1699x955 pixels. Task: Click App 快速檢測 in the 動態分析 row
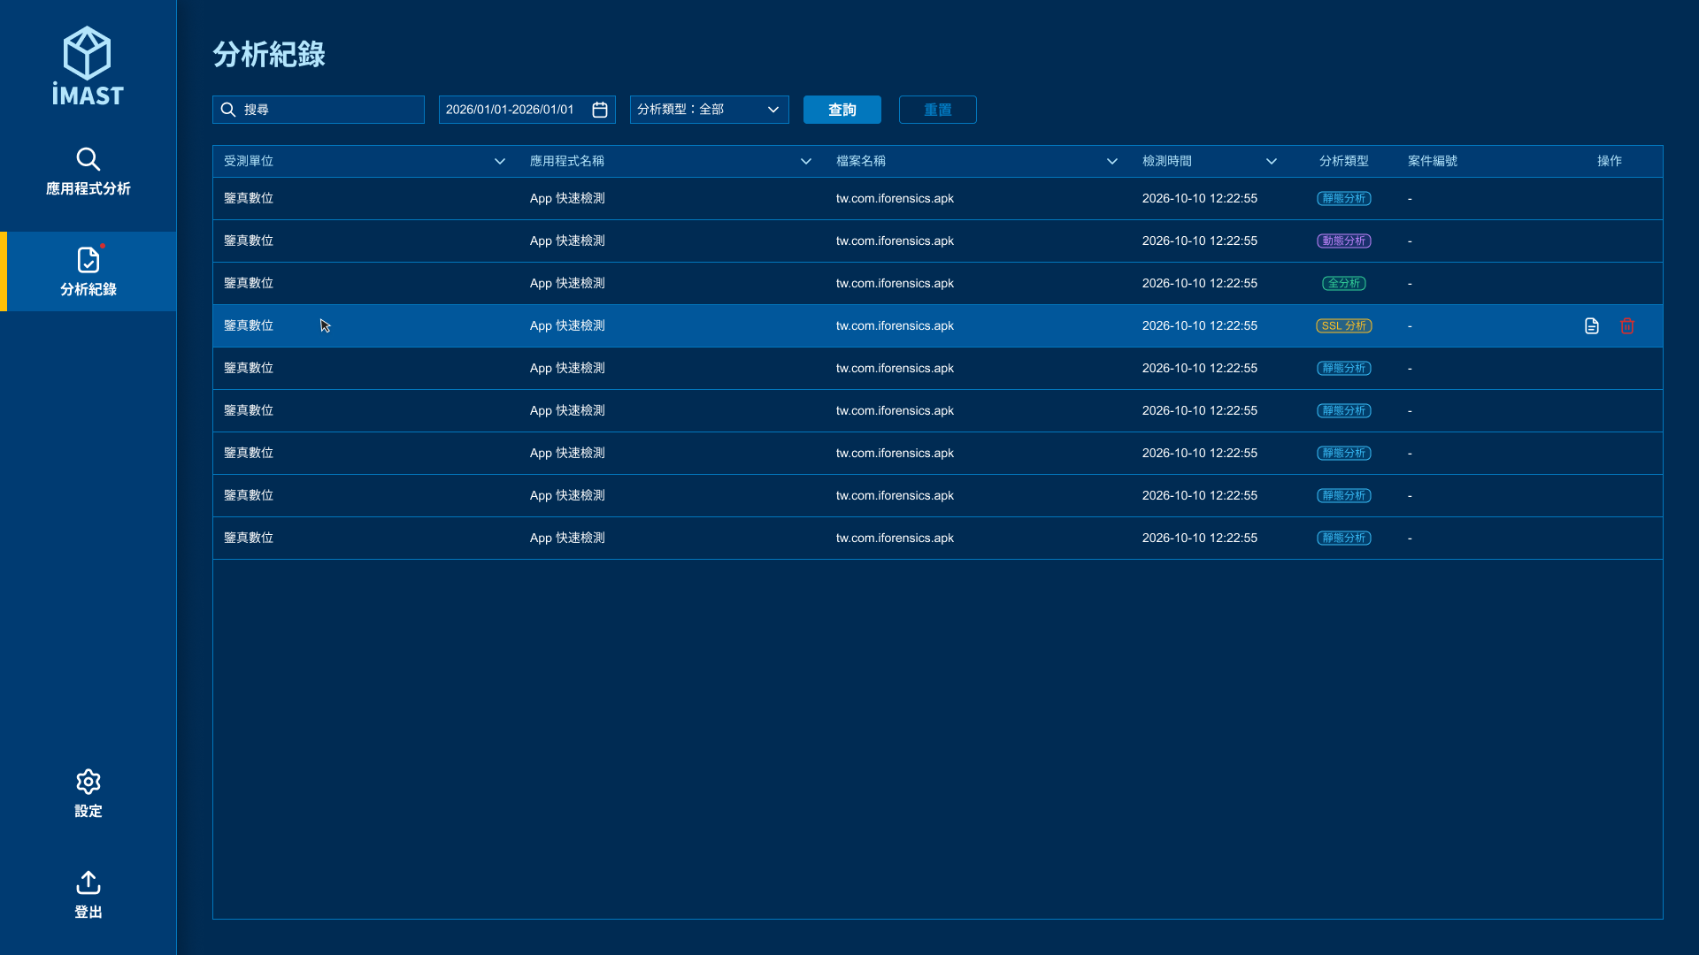point(567,241)
